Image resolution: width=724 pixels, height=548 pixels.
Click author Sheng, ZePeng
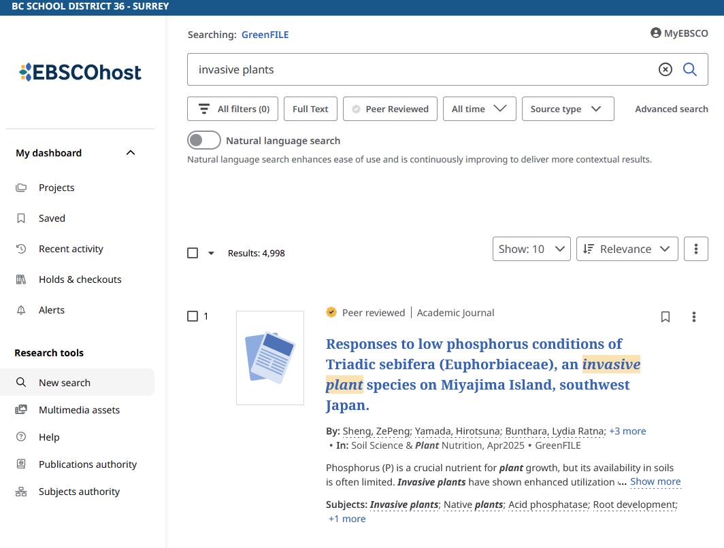tap(376, 431)
